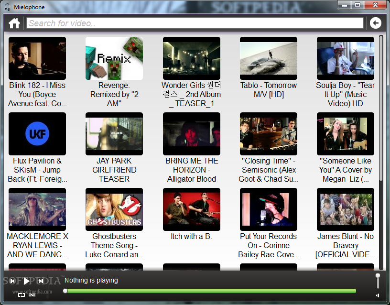Focus the Search for video field
Image resolution: width=390 pixels, height=305 pixels.
[195, 23]
